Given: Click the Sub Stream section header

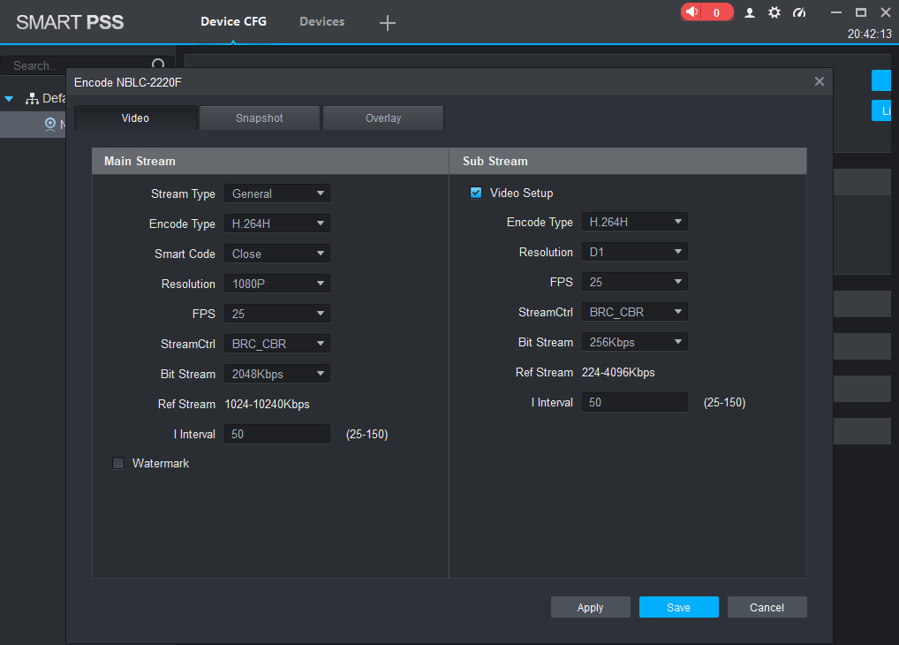Looking at the screenshot, I should (628, 161).
